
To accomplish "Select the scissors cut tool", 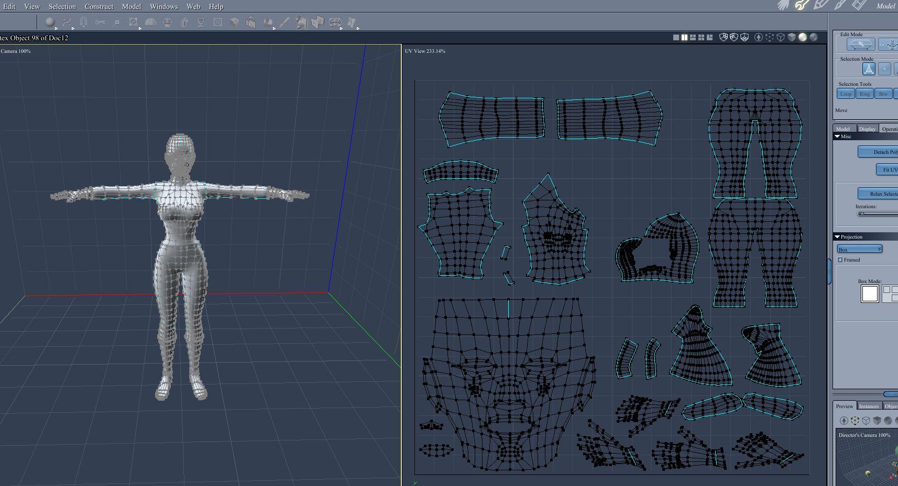I will 100,22.
